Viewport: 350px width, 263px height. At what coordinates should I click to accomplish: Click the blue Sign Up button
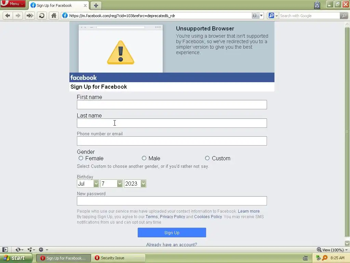(172, 233)
